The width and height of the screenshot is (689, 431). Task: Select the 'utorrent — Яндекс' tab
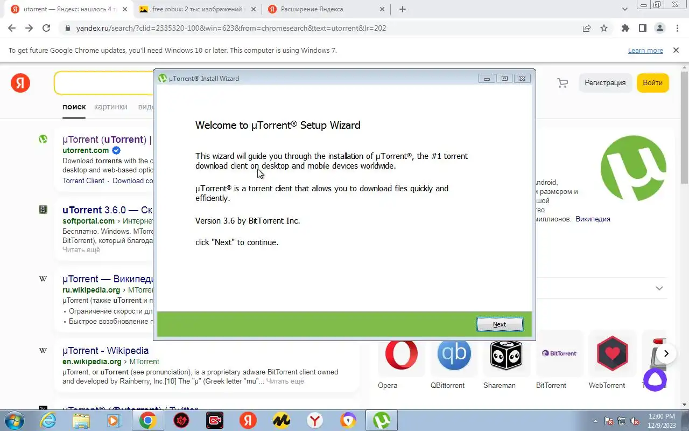point(68,9)
